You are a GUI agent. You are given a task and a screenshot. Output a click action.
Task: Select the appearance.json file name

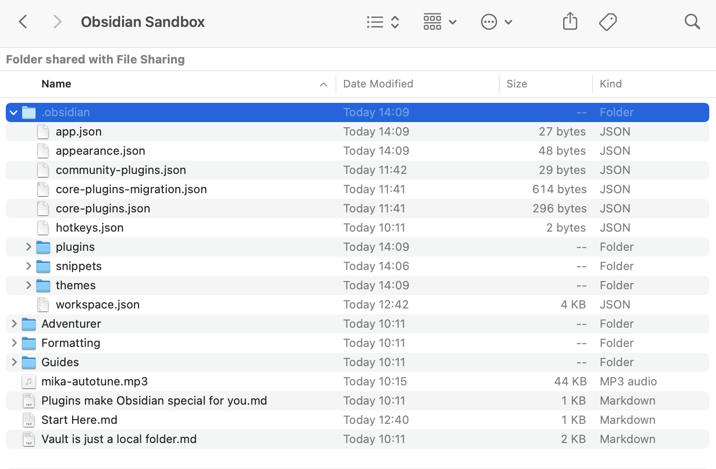coord(100,151)
